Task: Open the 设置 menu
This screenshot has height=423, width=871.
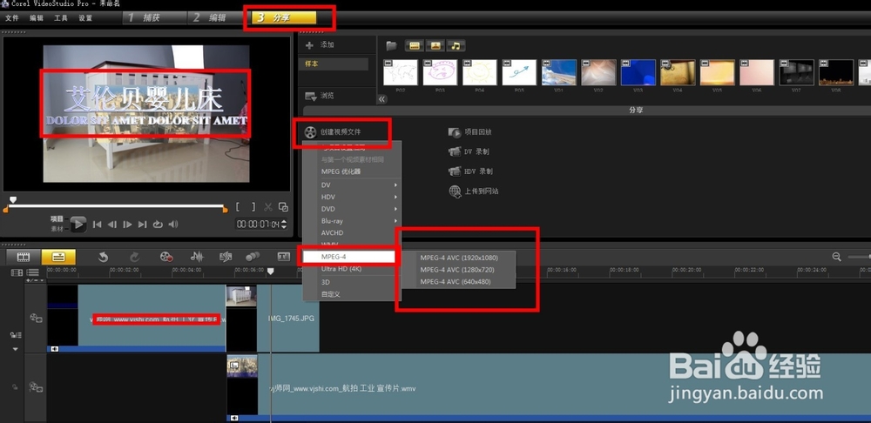Action: click(x=85, y=17)
